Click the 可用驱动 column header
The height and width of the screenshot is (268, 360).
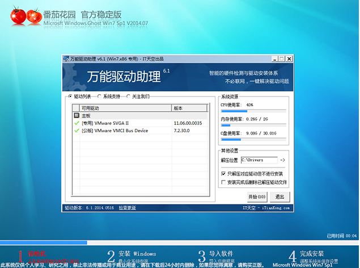pos(125,108)
